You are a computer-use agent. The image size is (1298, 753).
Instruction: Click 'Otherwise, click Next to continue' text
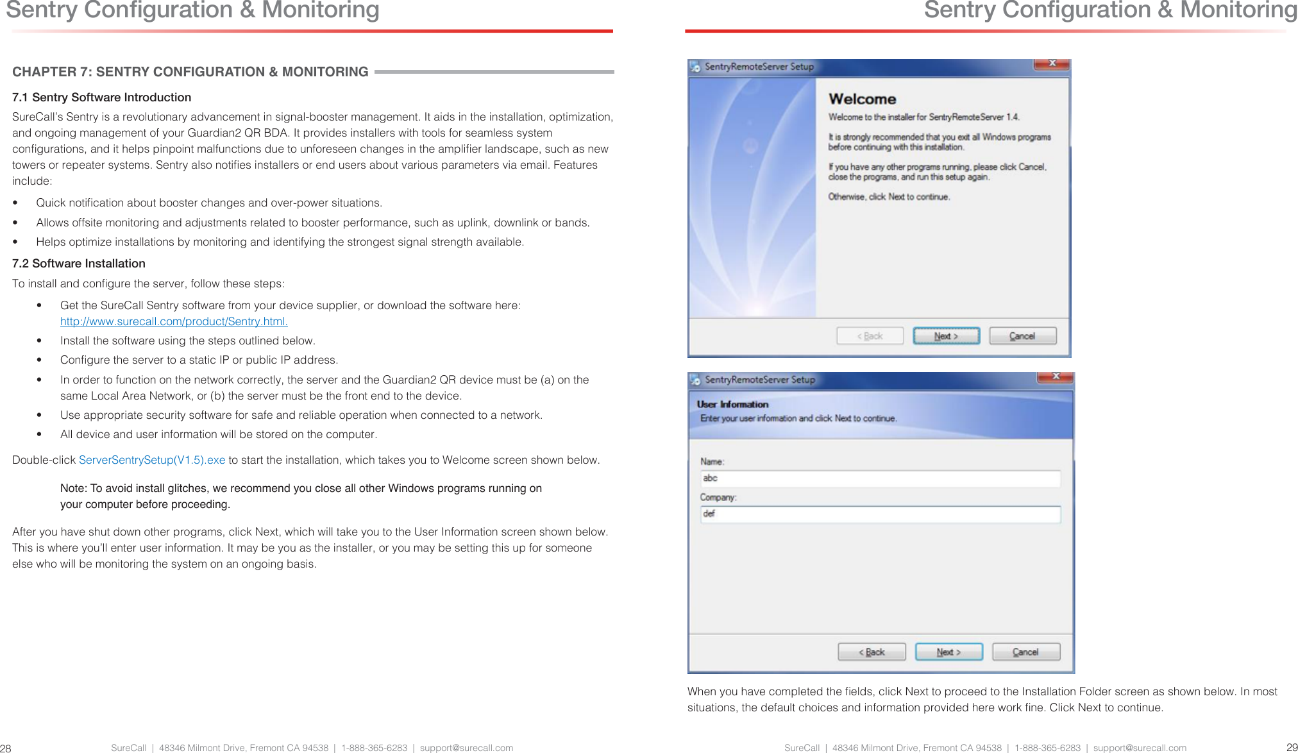tap(889, 197)
